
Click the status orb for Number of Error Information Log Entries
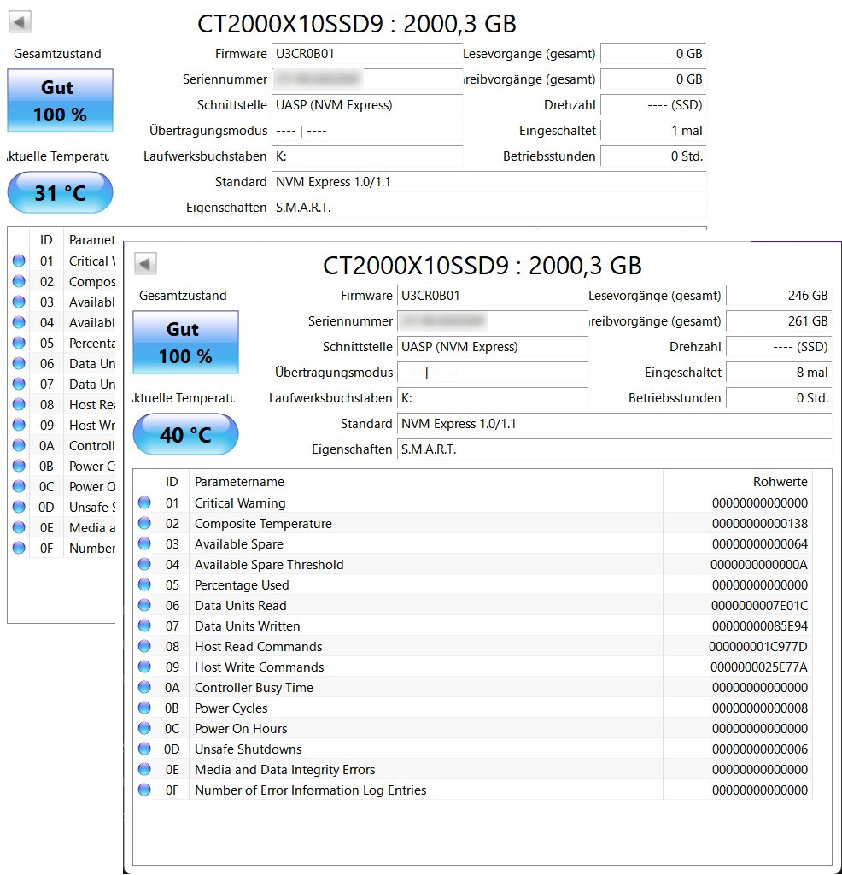coord(144,790)
